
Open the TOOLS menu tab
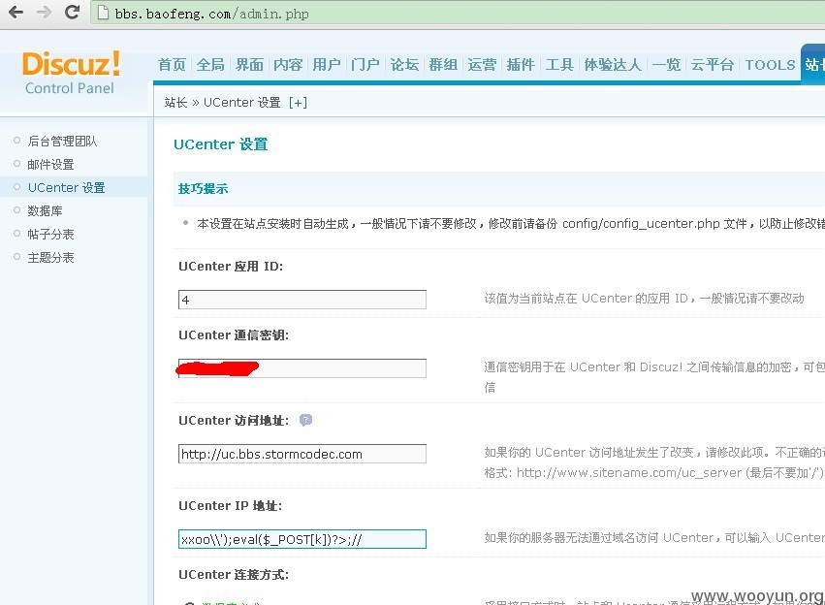point(771,65)
